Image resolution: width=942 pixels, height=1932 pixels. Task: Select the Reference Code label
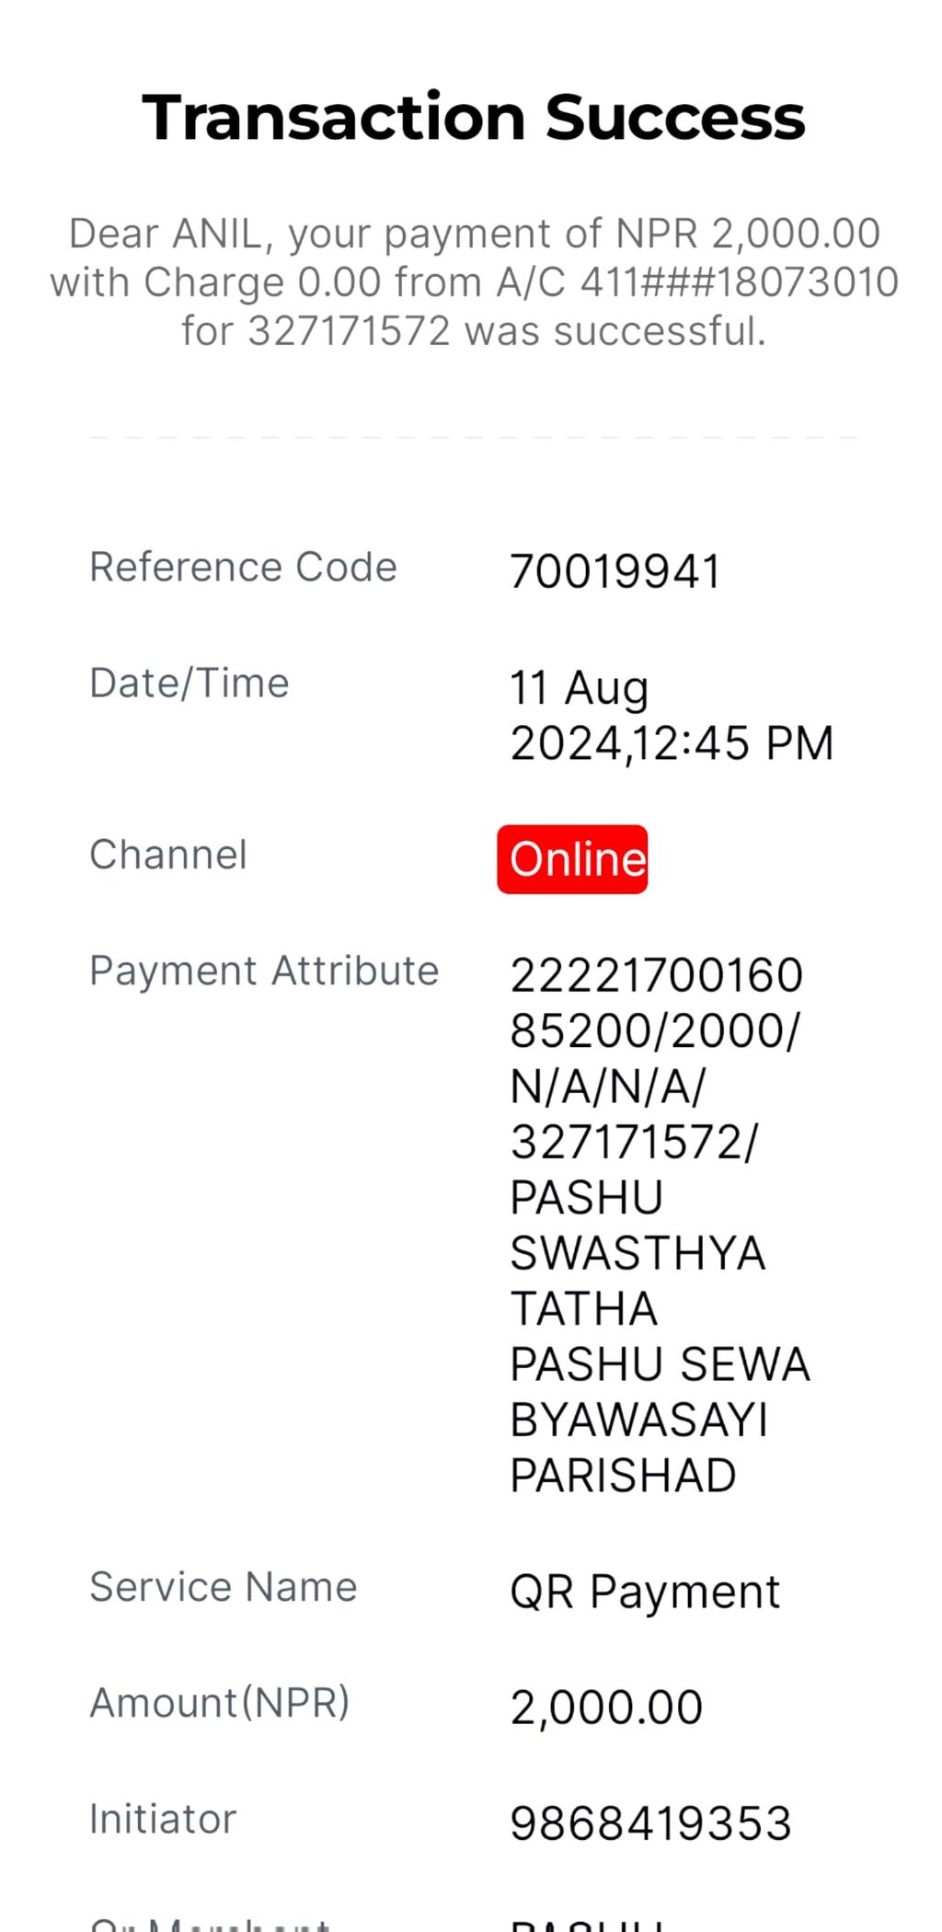(x=243, y=567)
